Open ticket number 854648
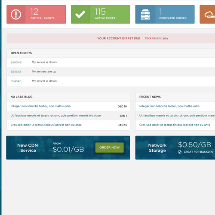The image size is (215, 215). coord(16,81)
